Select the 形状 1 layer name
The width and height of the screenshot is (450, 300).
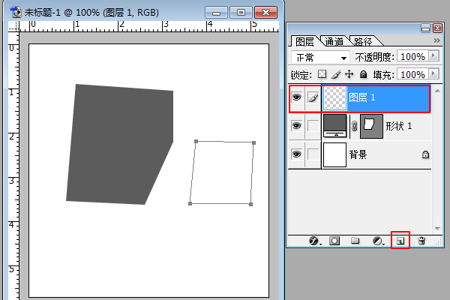(399, 126)
